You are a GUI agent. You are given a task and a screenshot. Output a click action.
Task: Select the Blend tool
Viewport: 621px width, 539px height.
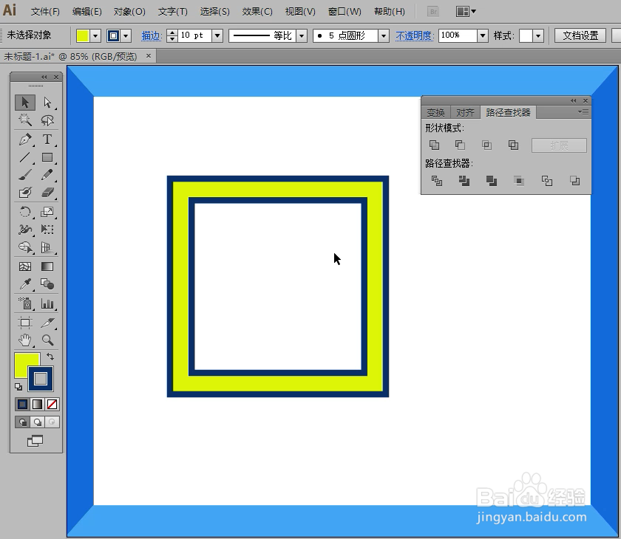pyautogui.click(x=47, y=284)
